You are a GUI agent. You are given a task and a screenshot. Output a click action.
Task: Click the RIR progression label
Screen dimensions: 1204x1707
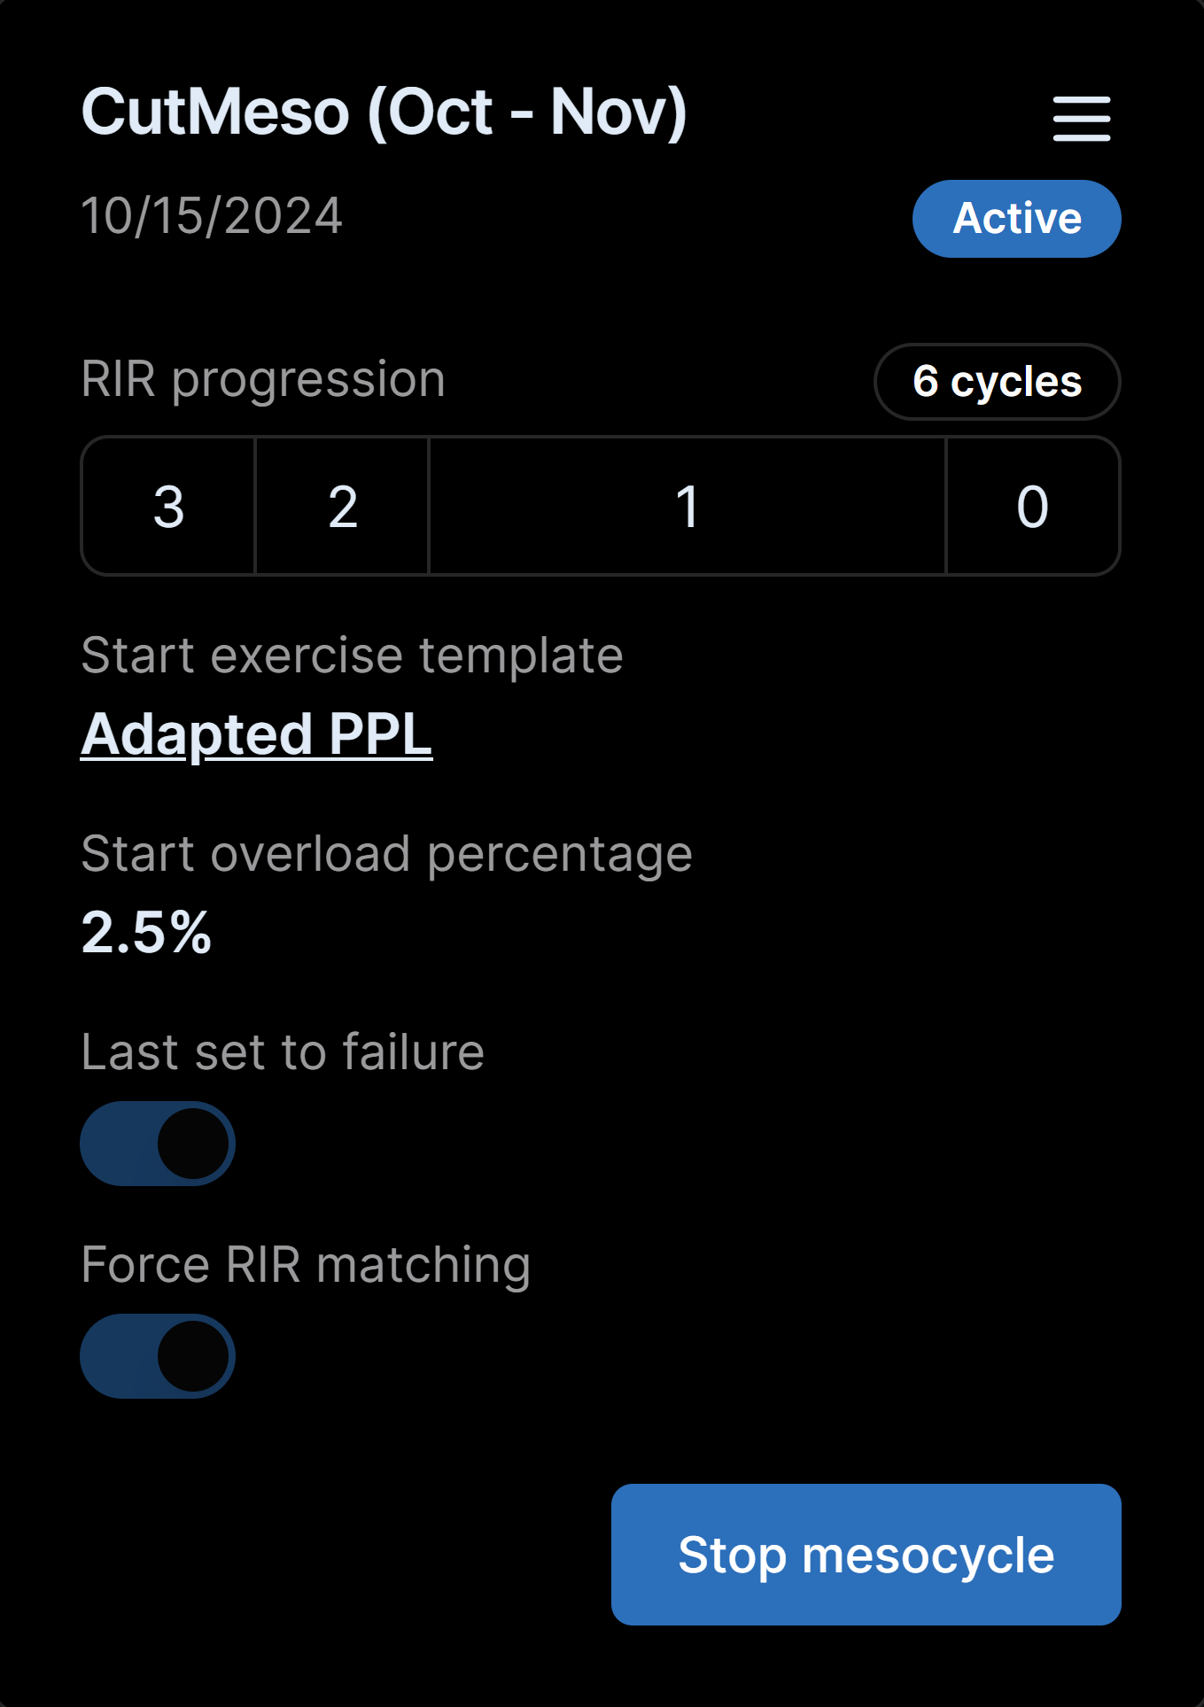click(263, 379)
